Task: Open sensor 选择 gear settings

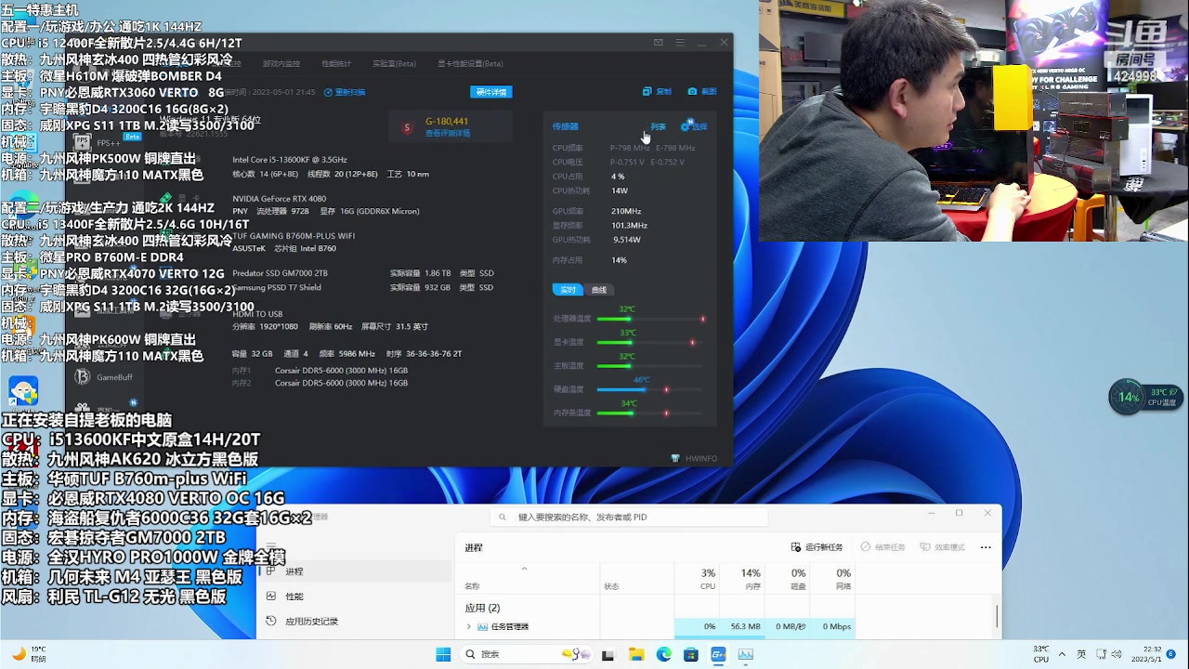Action: pyautogui.click(x=694, y=125)
